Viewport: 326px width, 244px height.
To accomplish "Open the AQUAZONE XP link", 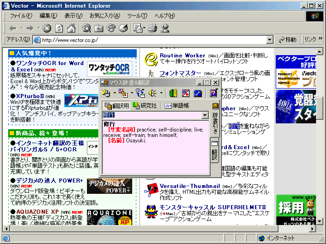I will coord(38,211).
